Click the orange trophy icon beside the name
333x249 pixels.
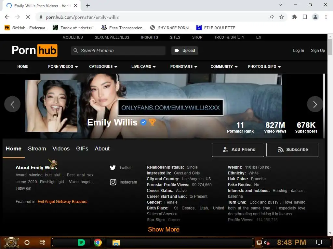pos(152,122)
